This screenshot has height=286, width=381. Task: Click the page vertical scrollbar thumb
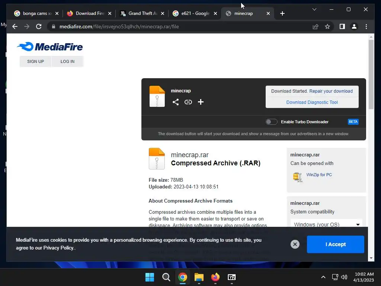[371, 74]
